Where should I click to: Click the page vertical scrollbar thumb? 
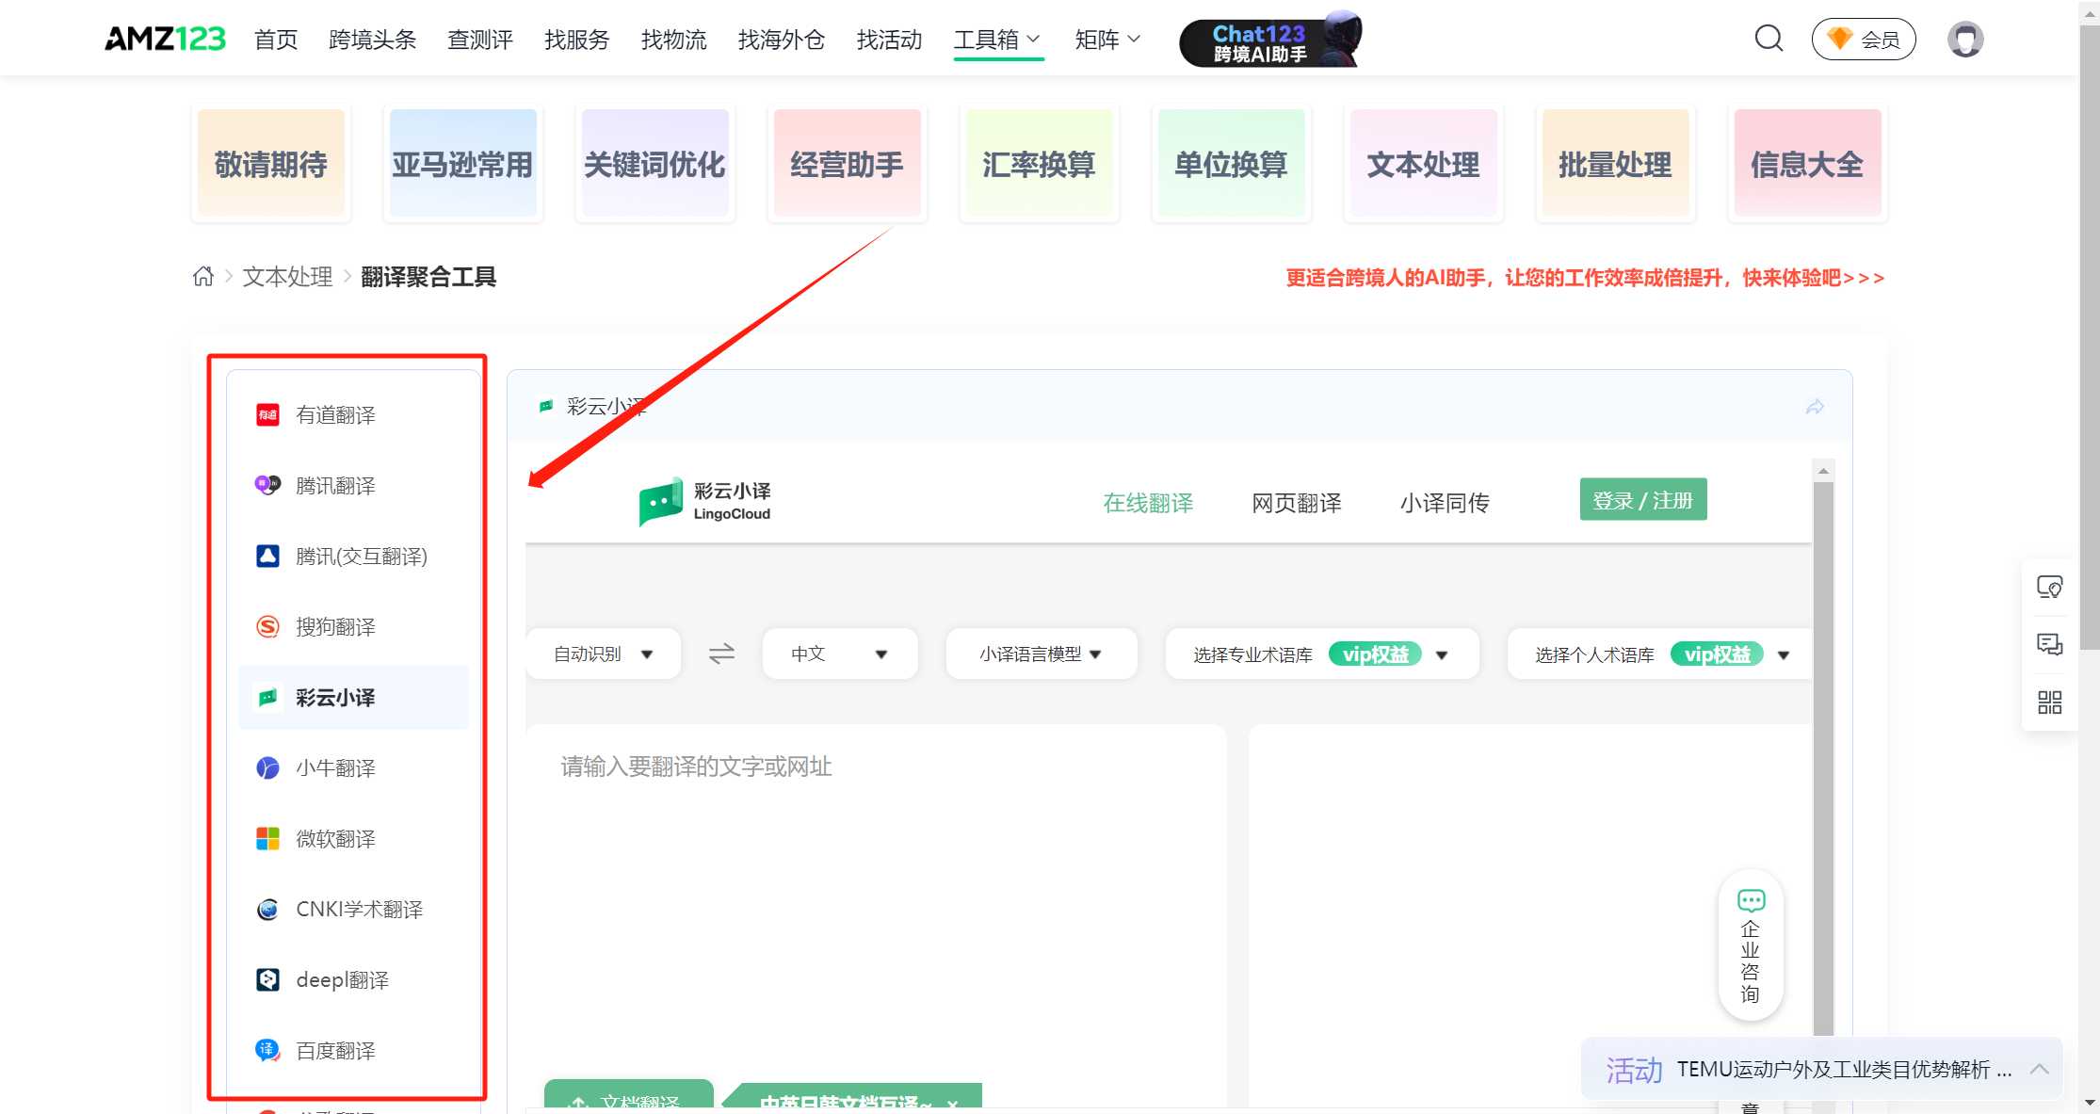pos(2089,338)
